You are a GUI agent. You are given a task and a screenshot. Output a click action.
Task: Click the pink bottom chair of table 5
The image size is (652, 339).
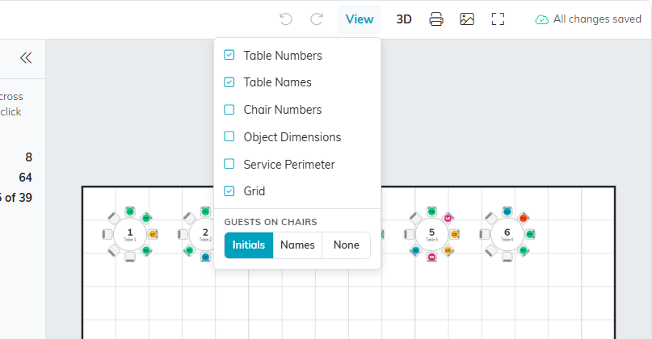431,257
